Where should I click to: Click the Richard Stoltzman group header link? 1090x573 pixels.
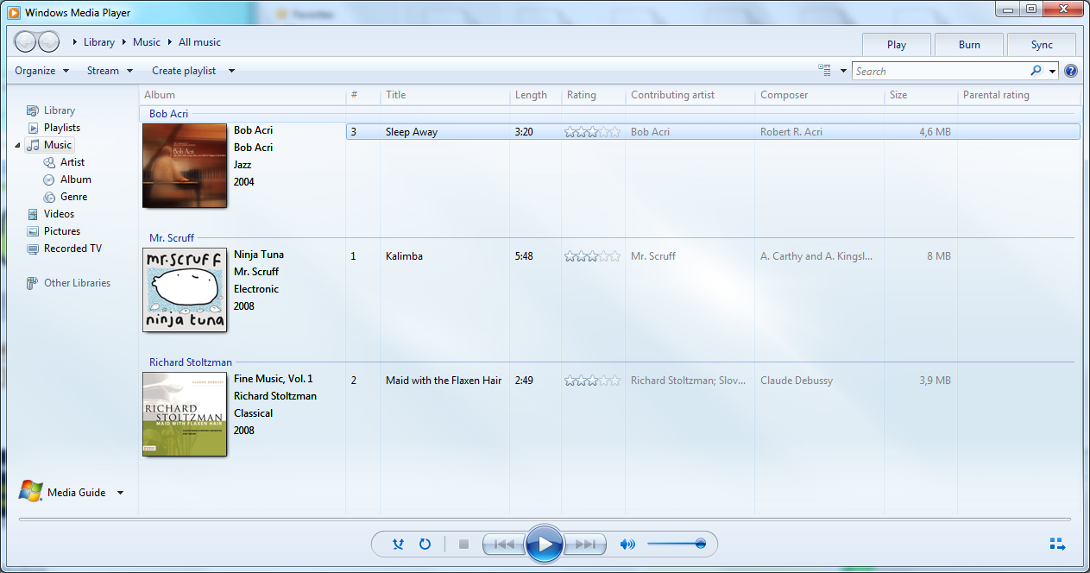point(190,362)
